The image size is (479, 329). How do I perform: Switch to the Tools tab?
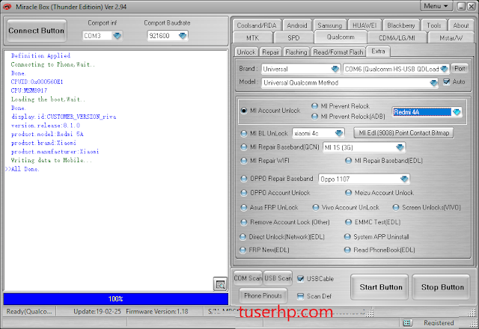(434, 25)
